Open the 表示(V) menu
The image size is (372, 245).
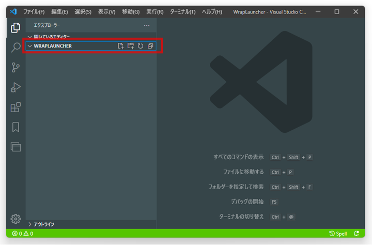pos(107,12)
